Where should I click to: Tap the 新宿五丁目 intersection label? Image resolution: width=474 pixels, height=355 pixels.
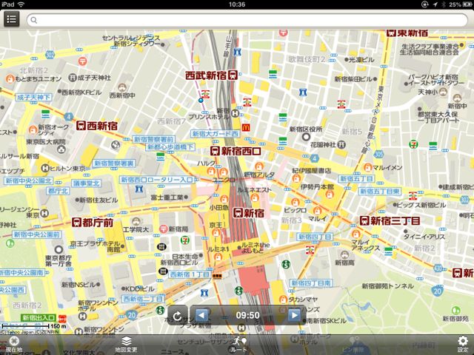(x=356, y=179)
